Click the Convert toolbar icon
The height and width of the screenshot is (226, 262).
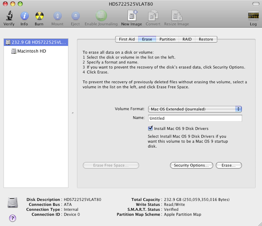pyautogui.click(x=153, y=16)
